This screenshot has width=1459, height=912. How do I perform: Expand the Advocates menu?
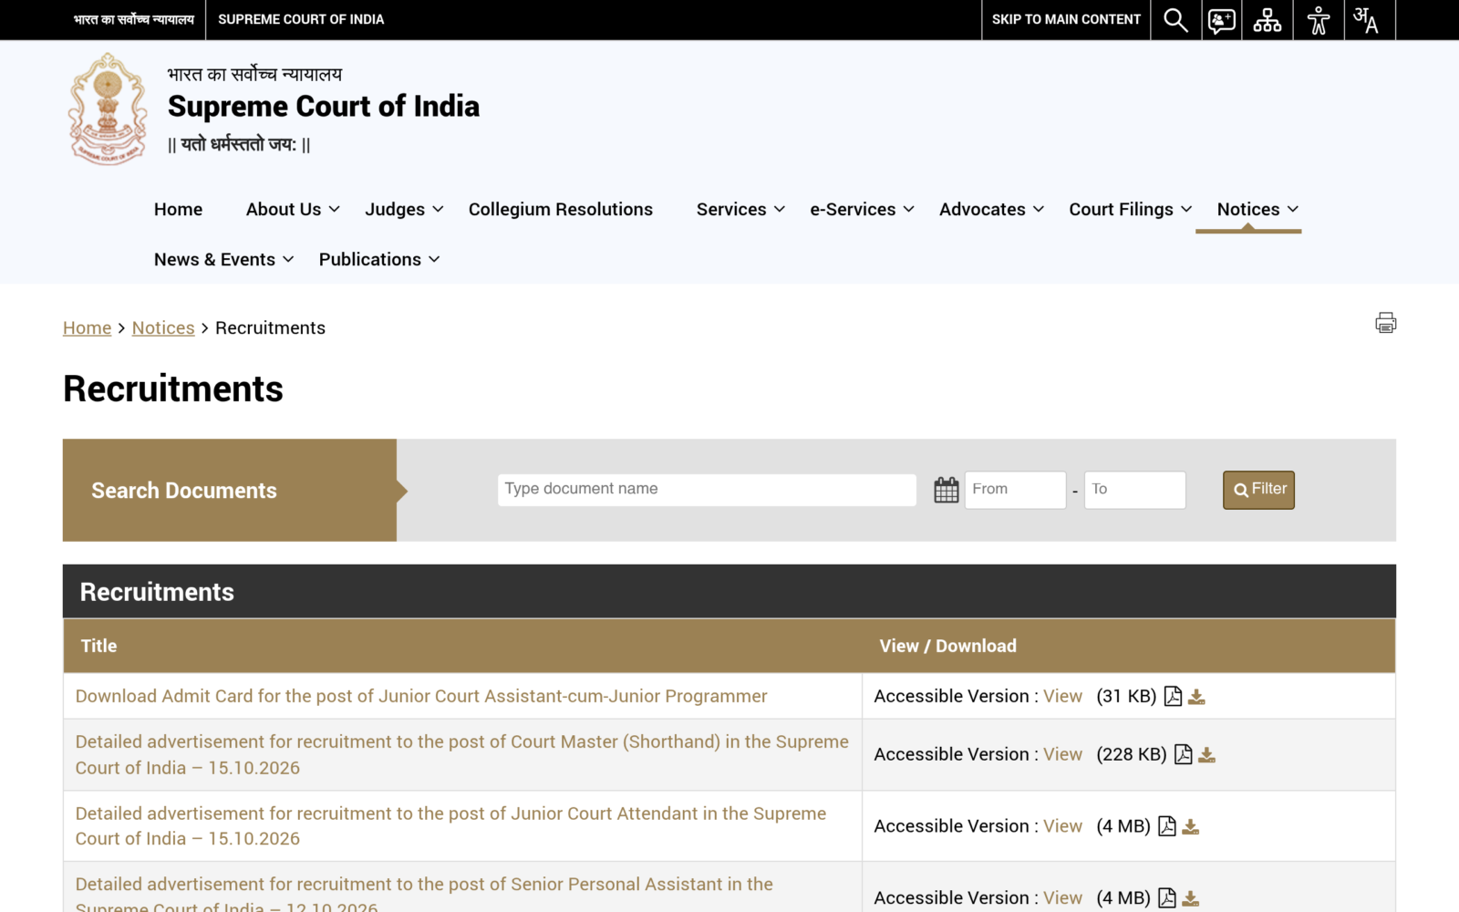pyautogui.click(x=991, y=209)
